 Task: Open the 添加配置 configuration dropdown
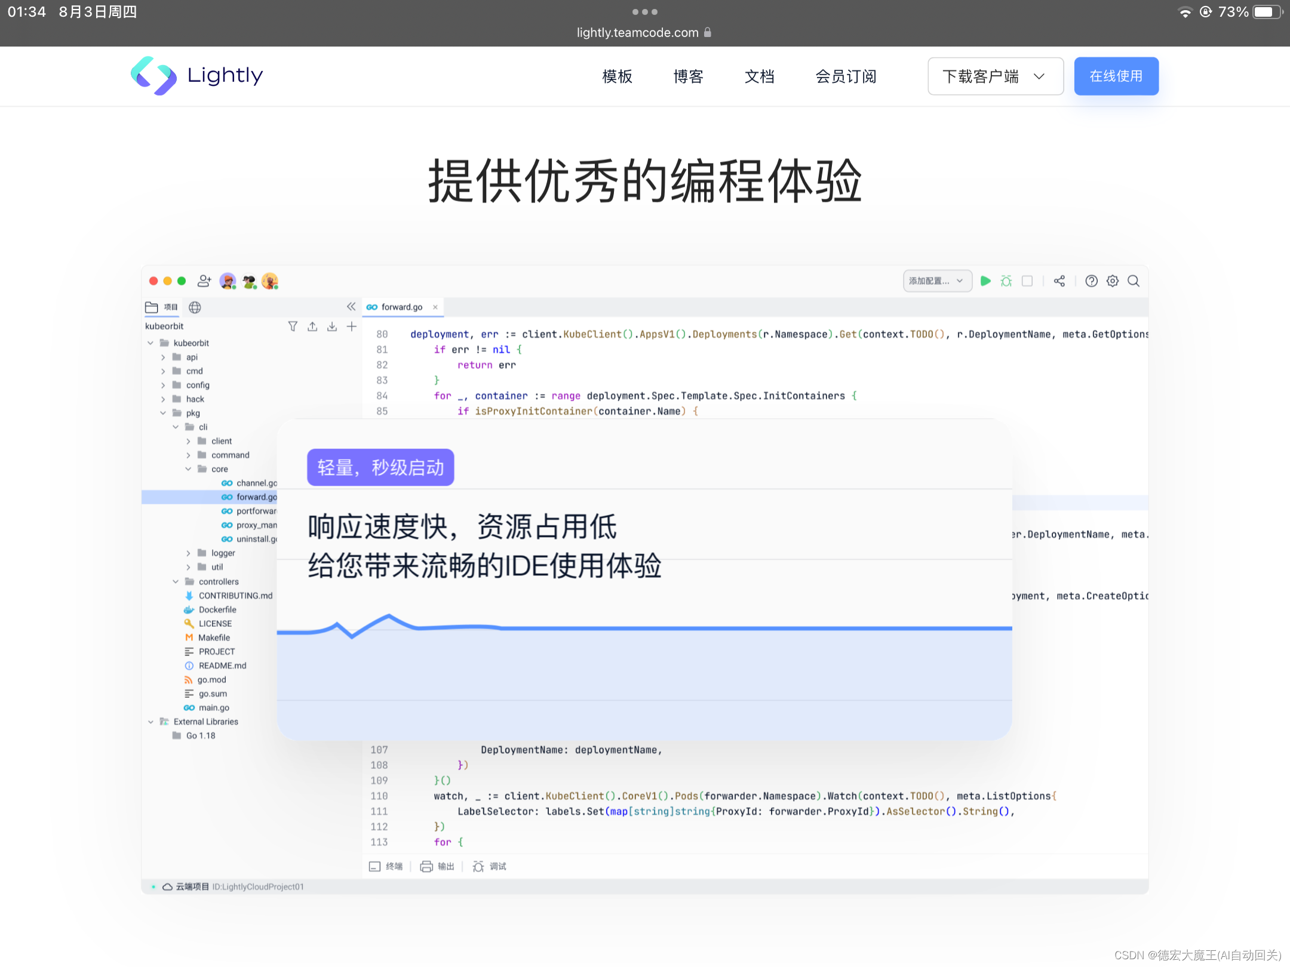(x=936, y=281)
